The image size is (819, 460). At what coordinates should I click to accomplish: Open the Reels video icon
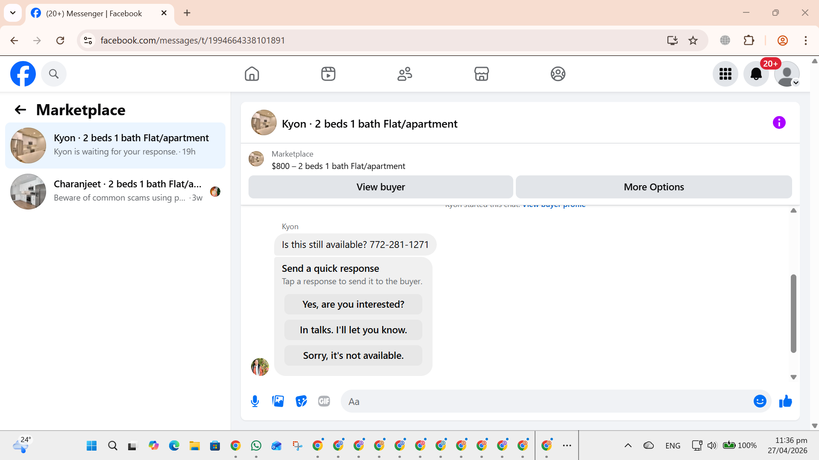tap(328, 74)
